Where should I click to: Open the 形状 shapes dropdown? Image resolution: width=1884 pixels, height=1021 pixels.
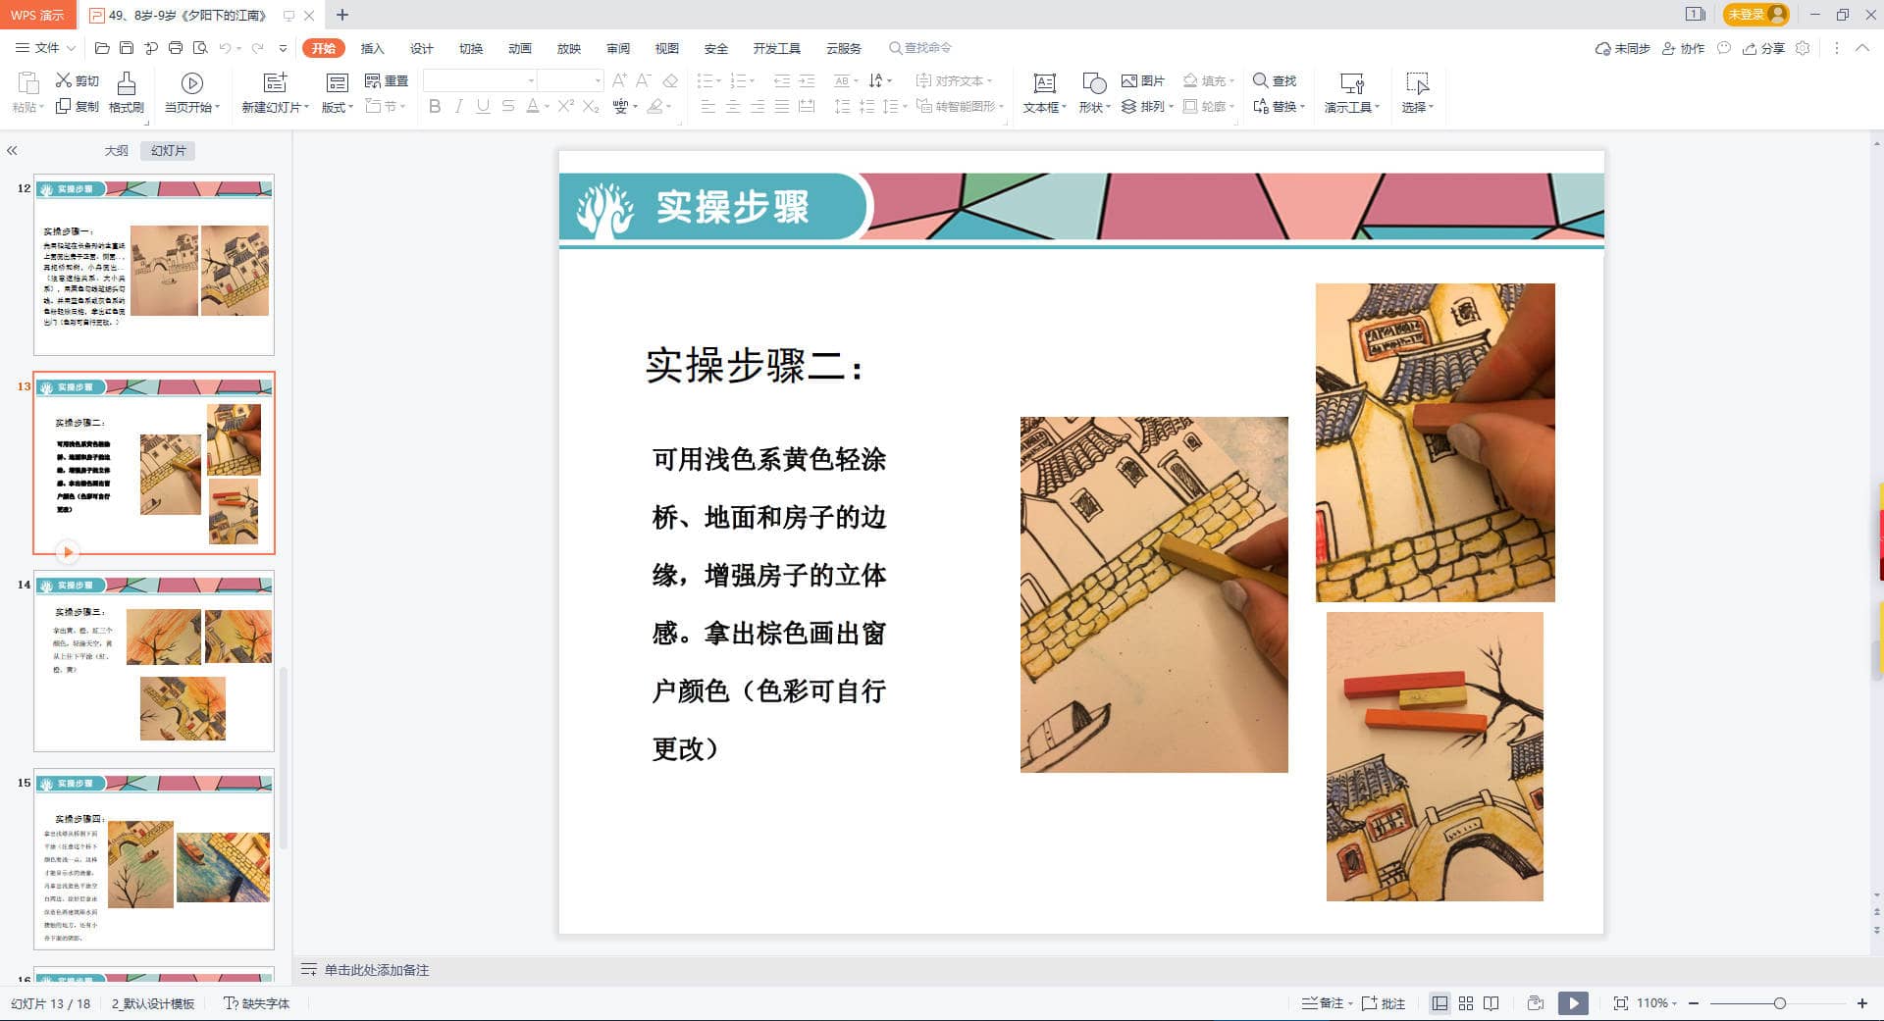coord(1094,107)
